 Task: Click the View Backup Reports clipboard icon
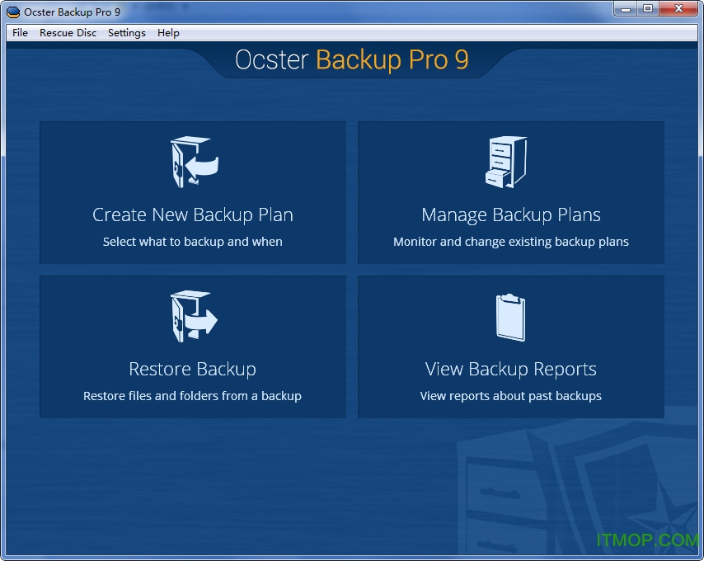[510, 317]
